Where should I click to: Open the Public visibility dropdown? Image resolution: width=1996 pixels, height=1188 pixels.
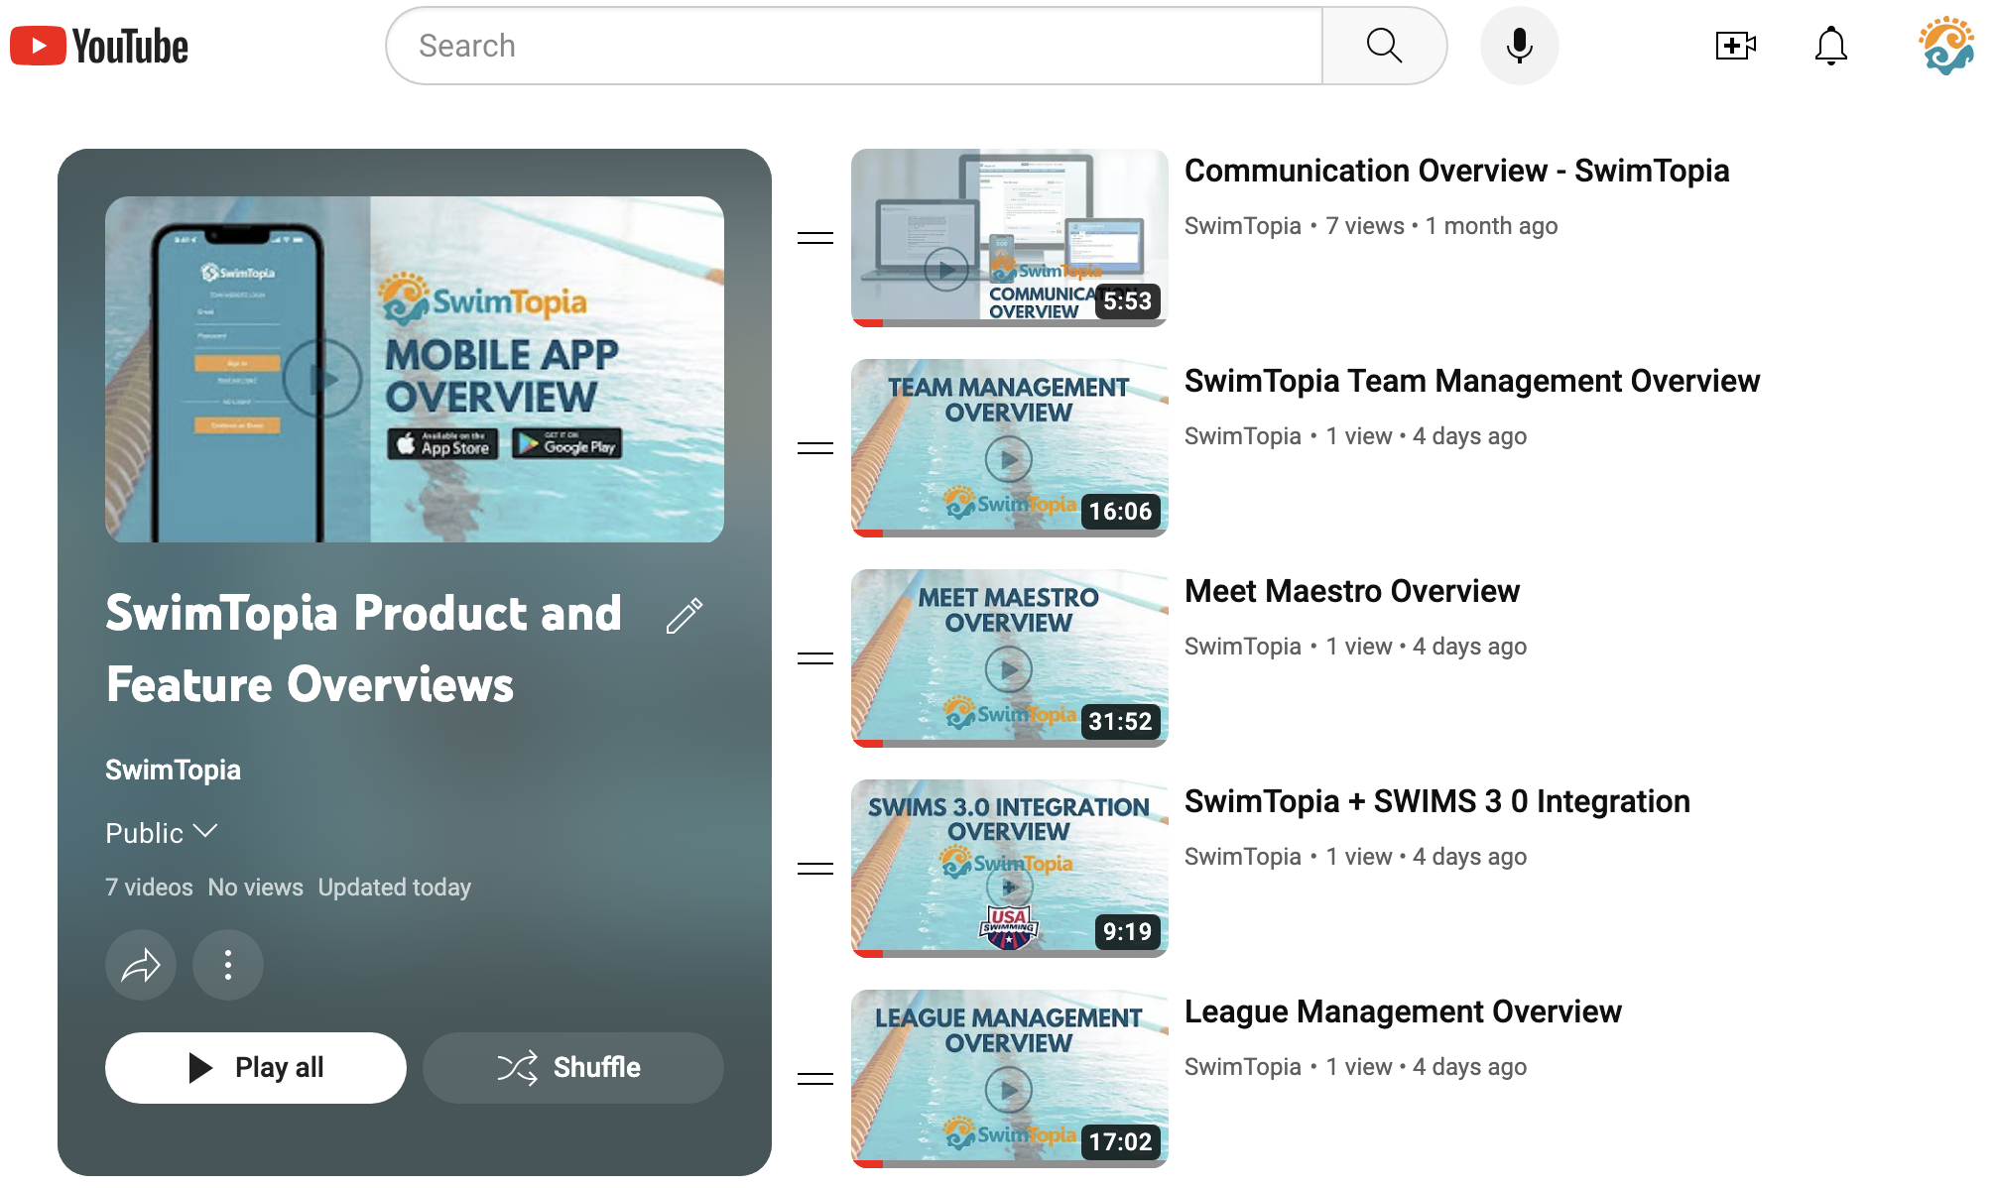[x=162, y=833]
